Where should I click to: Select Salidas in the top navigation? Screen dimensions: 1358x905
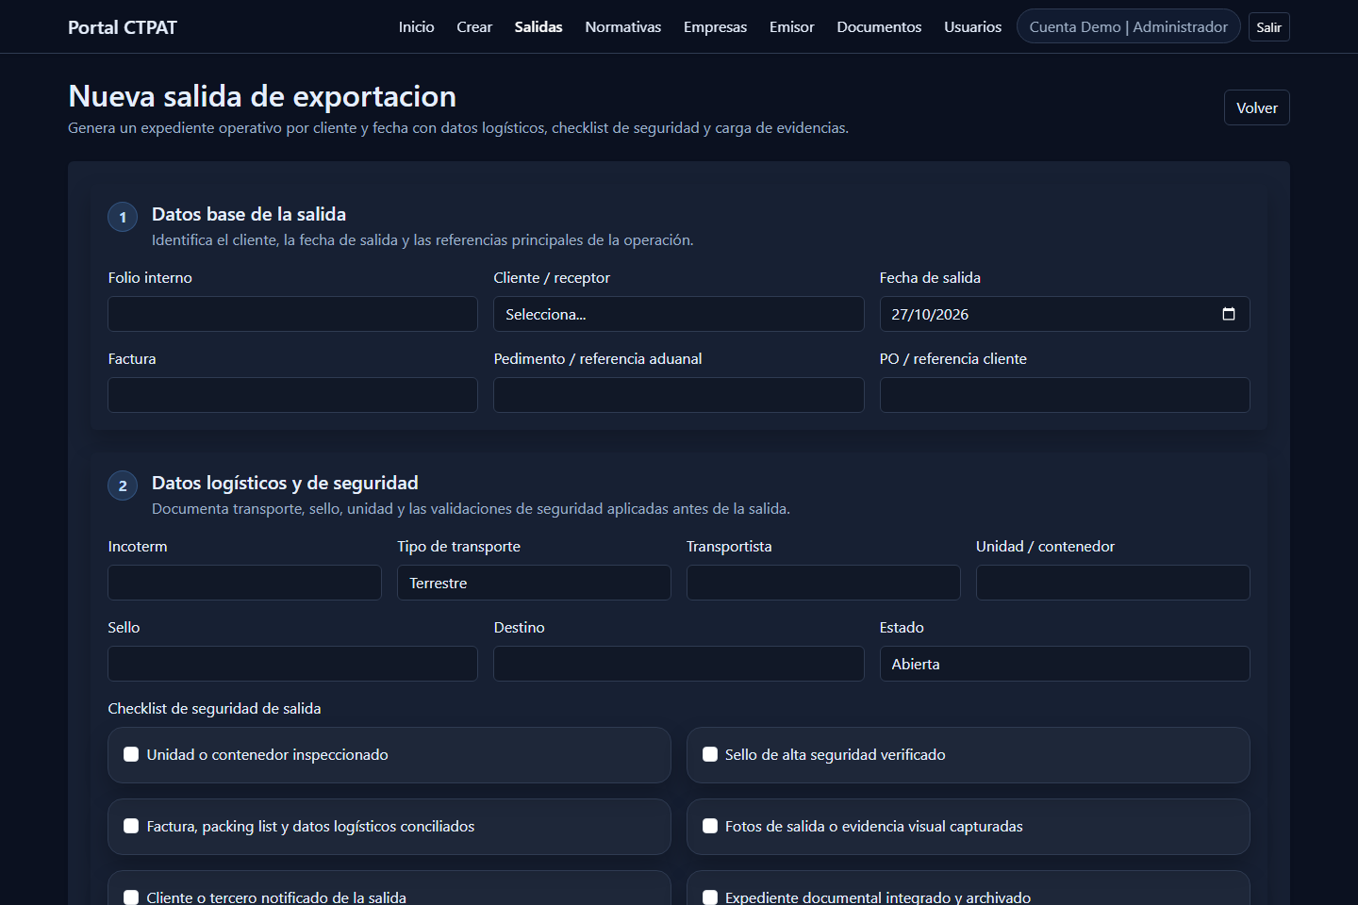tap(538, 26)
